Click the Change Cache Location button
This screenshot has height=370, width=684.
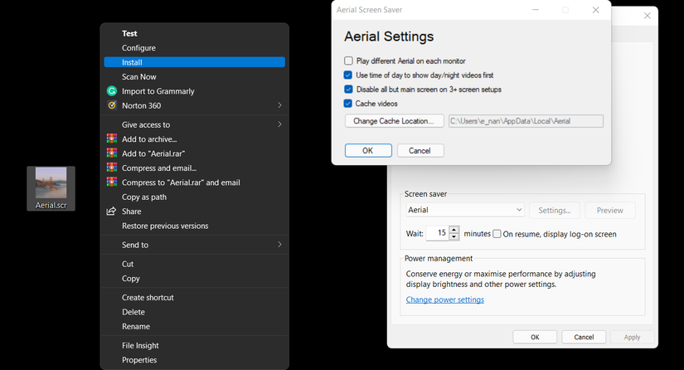coord(394,121)
